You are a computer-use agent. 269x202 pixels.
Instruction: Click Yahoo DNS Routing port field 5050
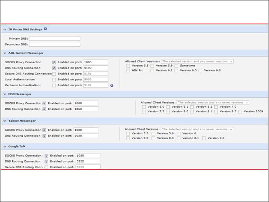point(86,136)
